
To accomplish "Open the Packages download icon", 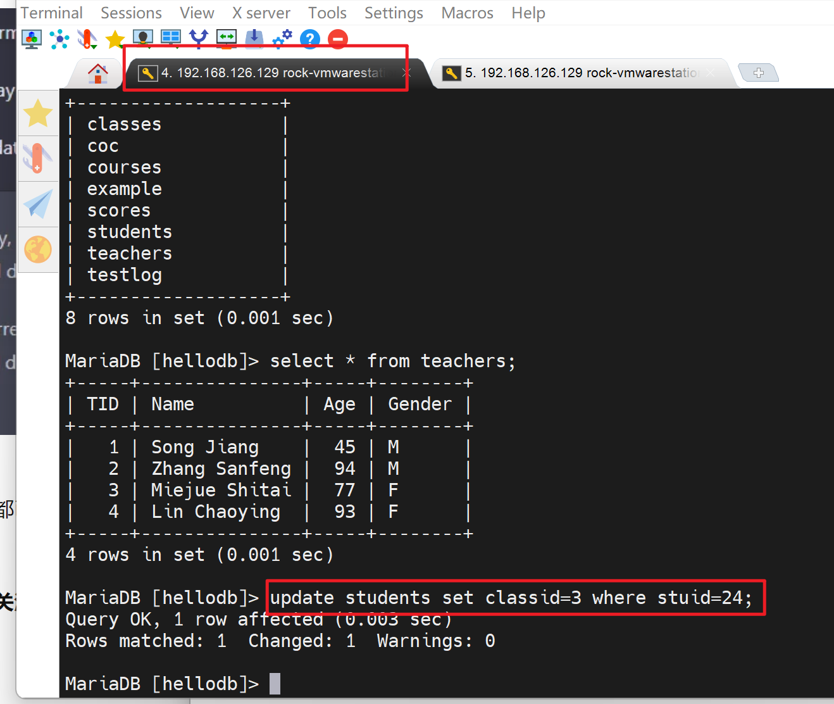I will tap(254, 39).
